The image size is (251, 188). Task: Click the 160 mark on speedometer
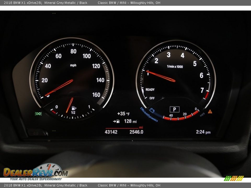pos(96,95)
